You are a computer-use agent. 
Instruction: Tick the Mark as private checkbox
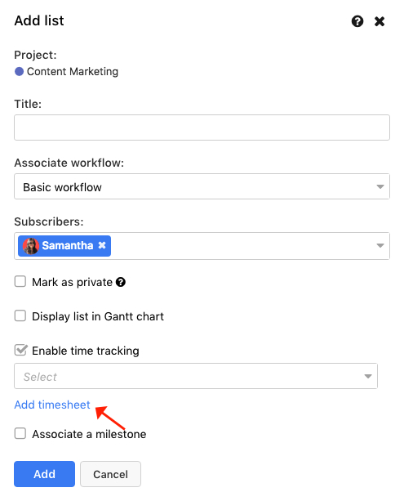(20, 281)
